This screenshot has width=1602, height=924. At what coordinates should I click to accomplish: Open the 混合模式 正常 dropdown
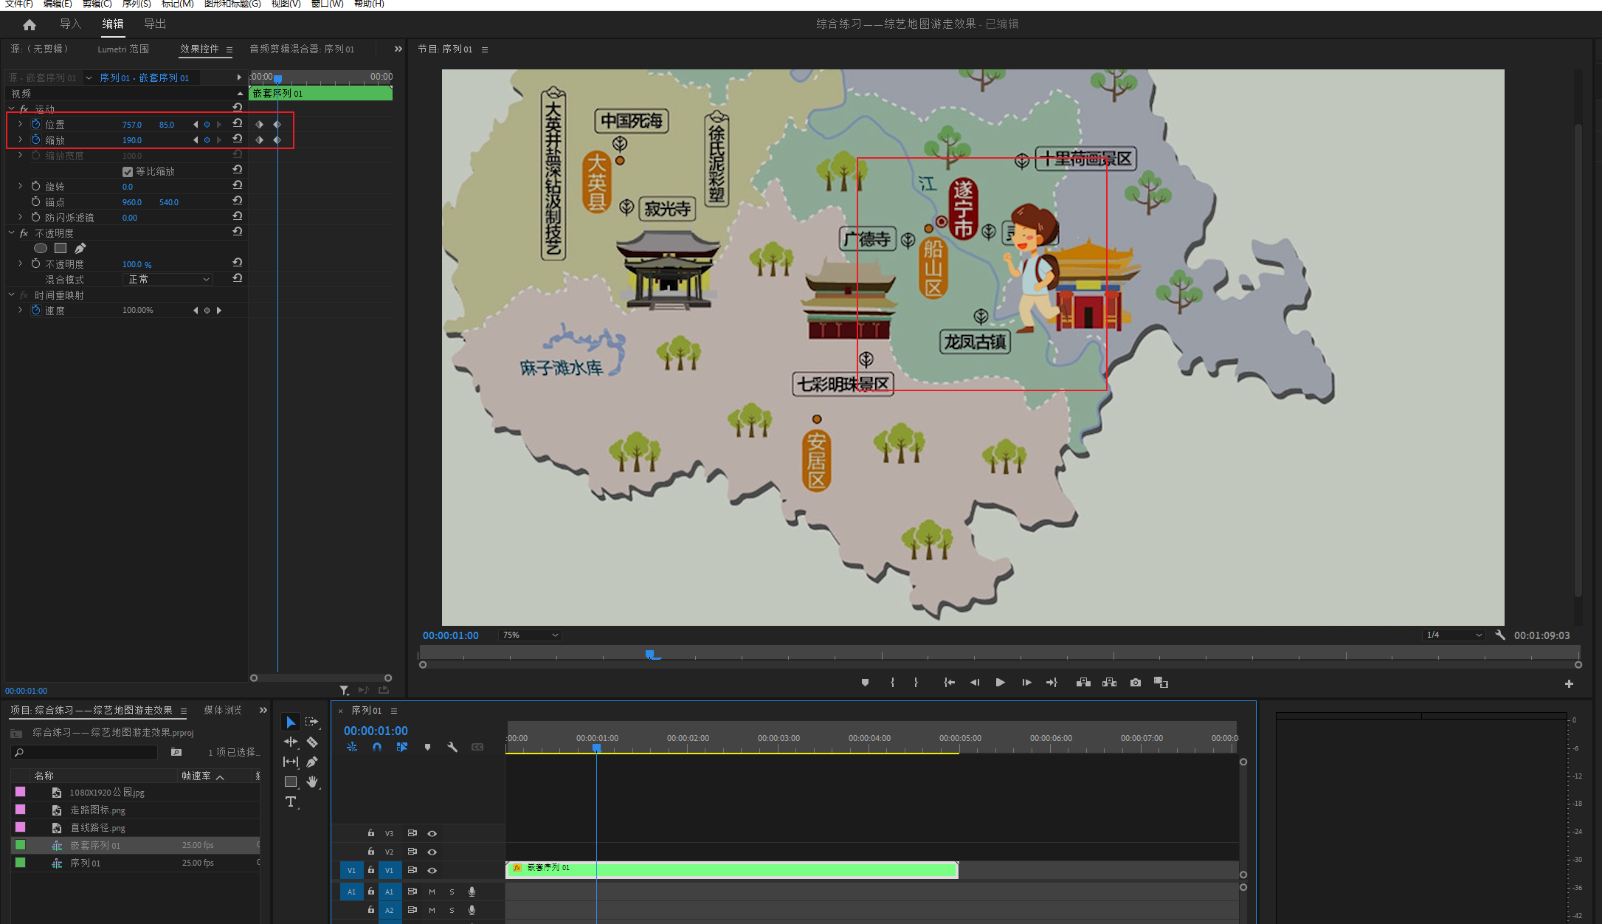(168, 279)
